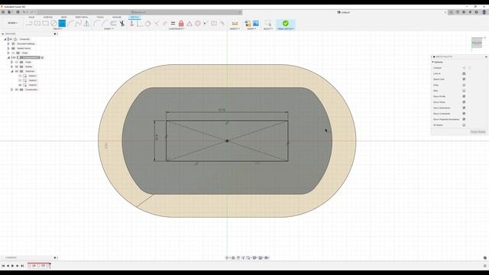Switch to the MESH tab
Screen dimensions: 489x275
pyautogui.click(x=64, y=17)
